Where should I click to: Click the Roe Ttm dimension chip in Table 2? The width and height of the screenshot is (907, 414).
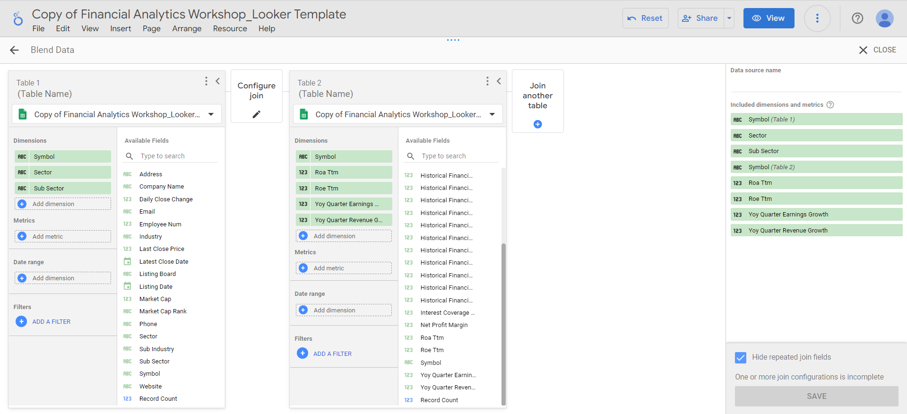[x=344, y=188]
